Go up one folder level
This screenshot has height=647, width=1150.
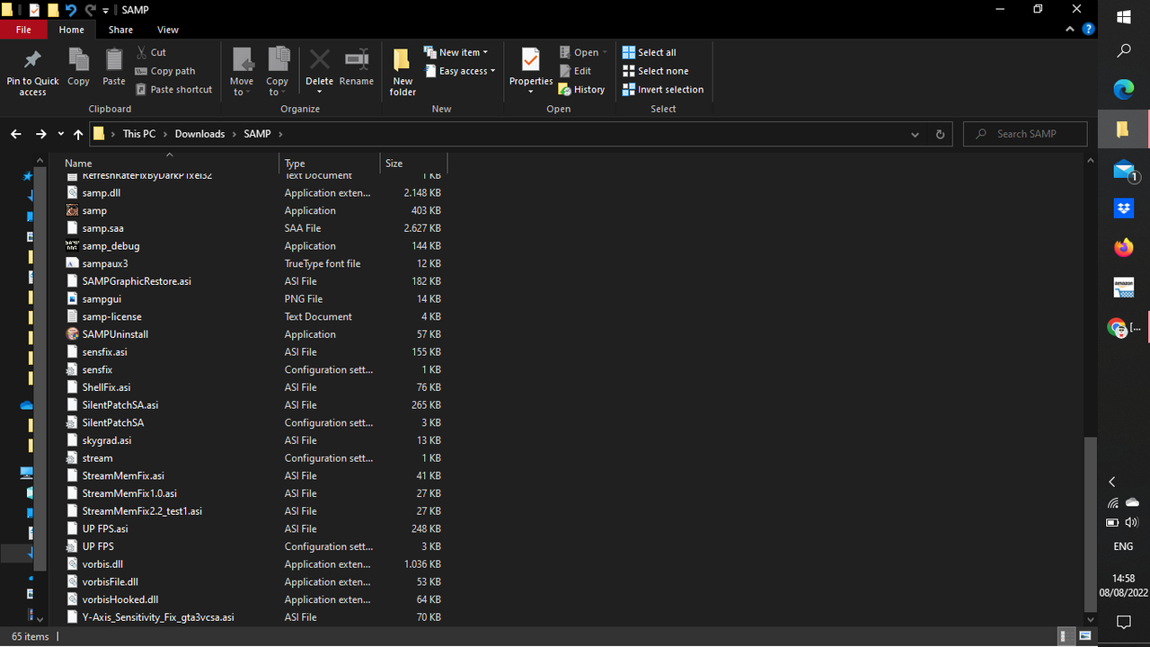coord(78,134)
